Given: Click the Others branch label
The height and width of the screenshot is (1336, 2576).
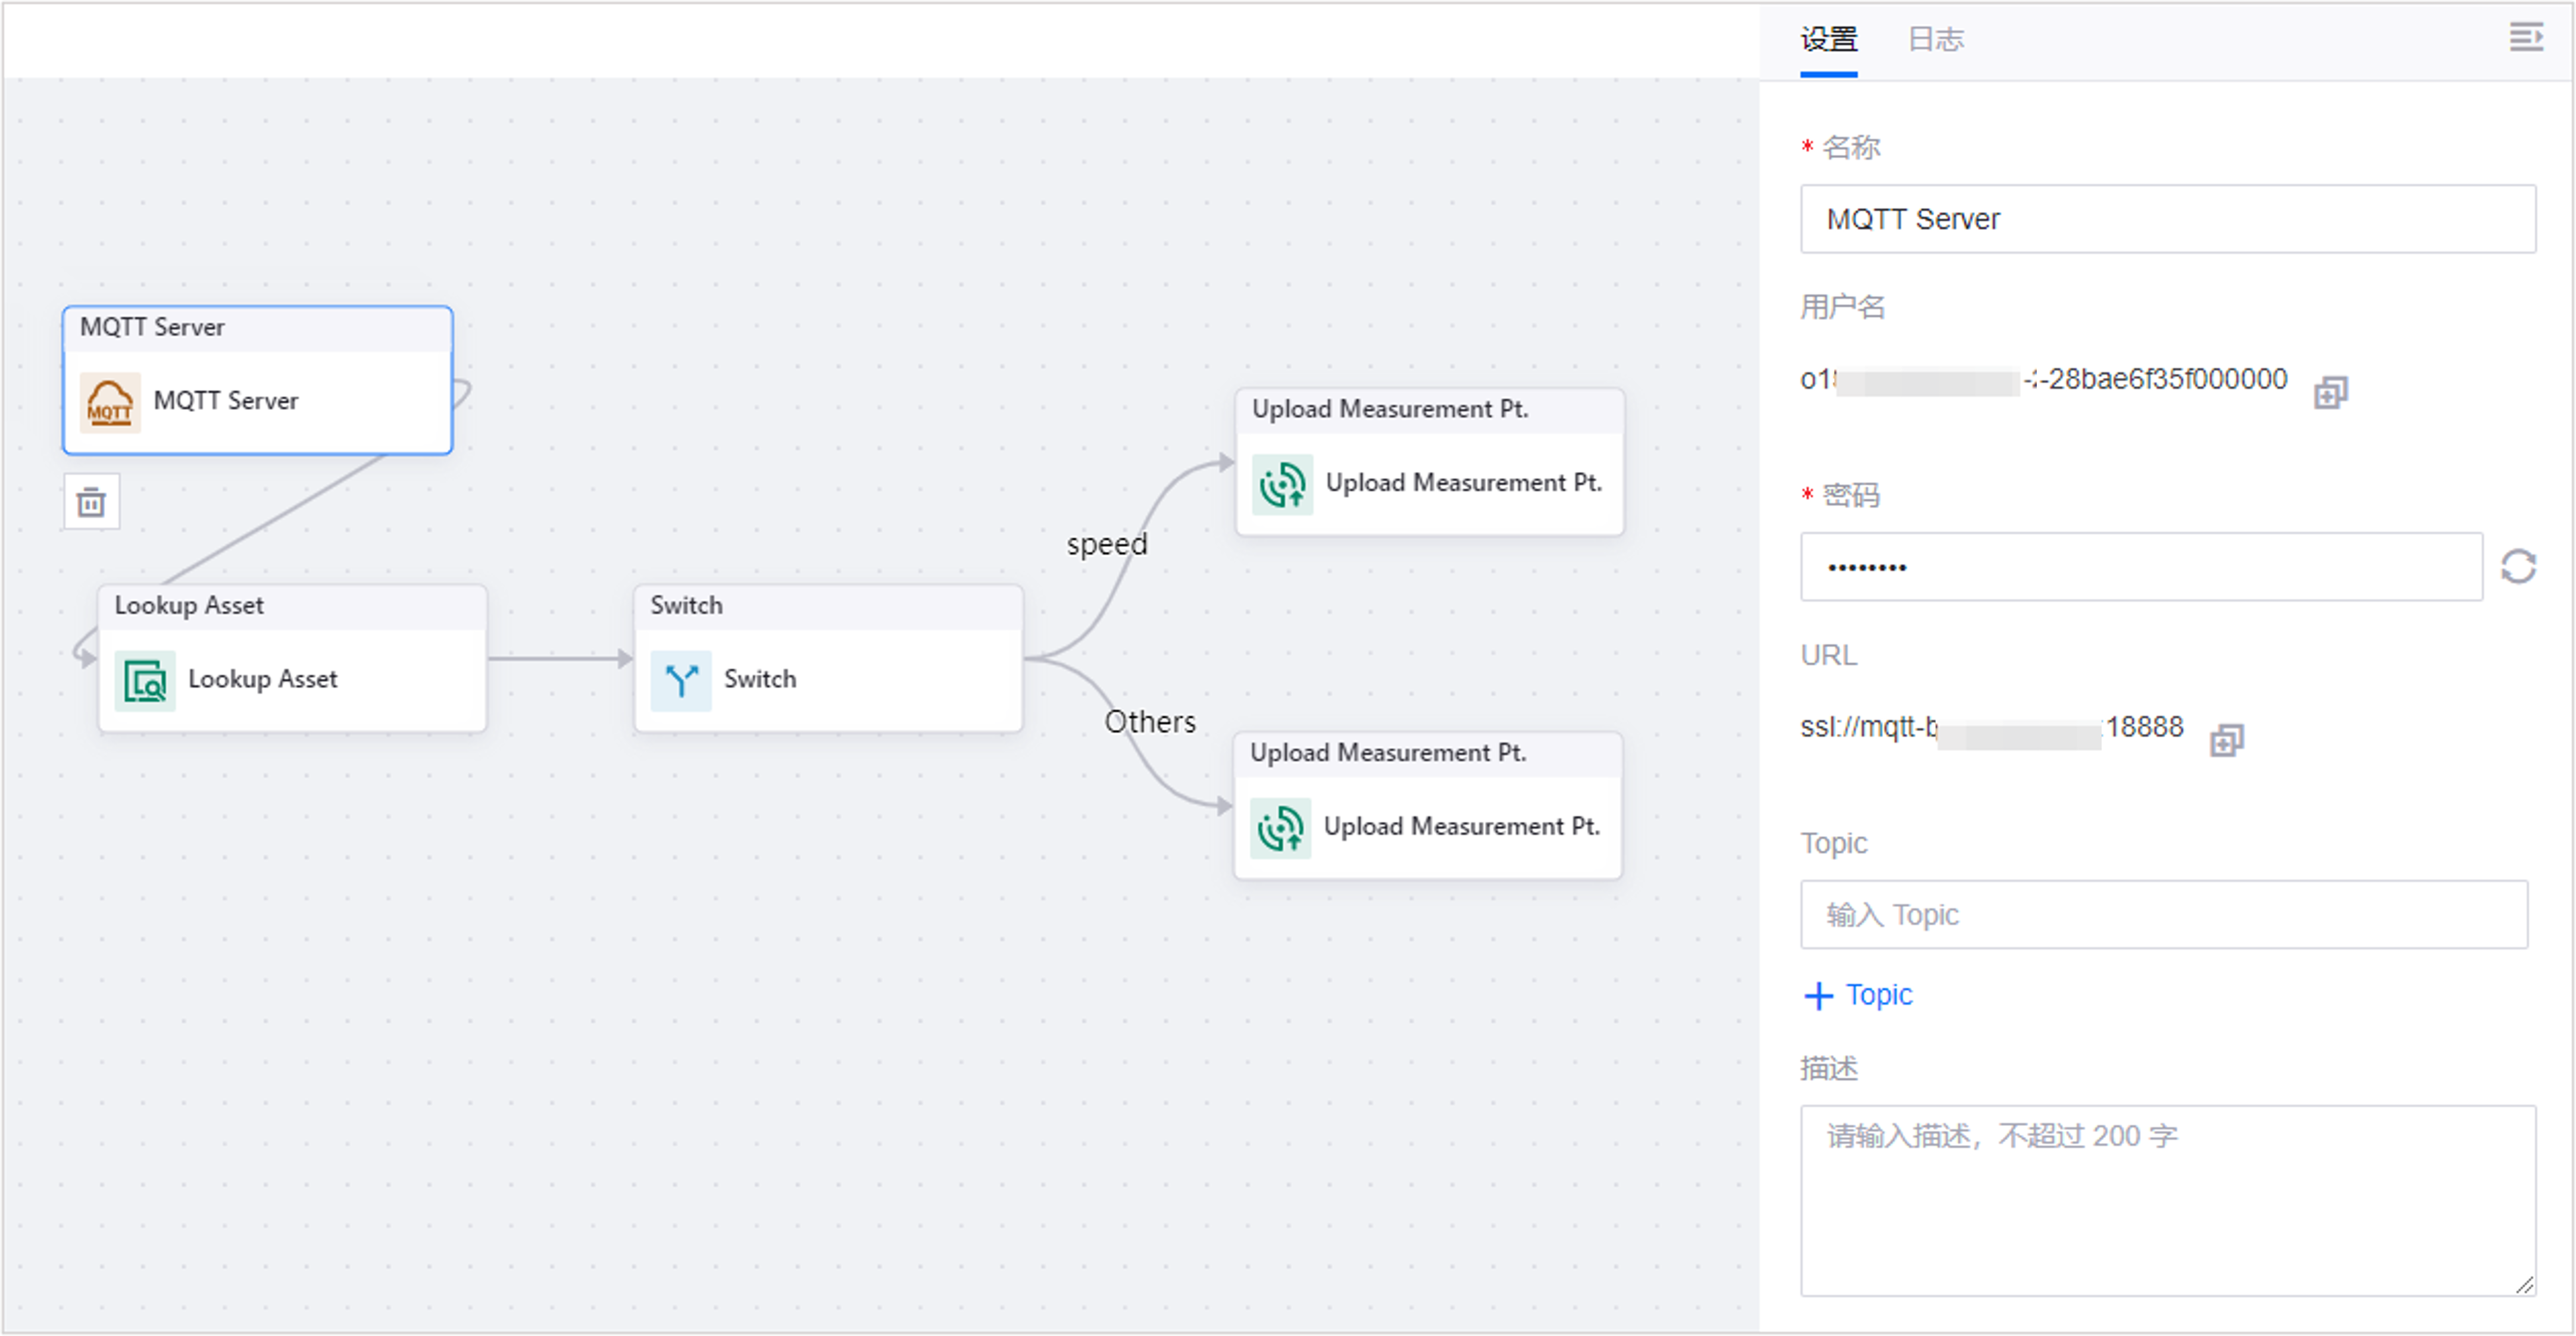Looking at the screenshot, I should click(1150, 721).
